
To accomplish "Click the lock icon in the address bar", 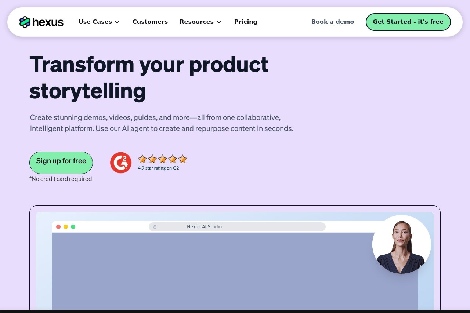I will 155,227.
